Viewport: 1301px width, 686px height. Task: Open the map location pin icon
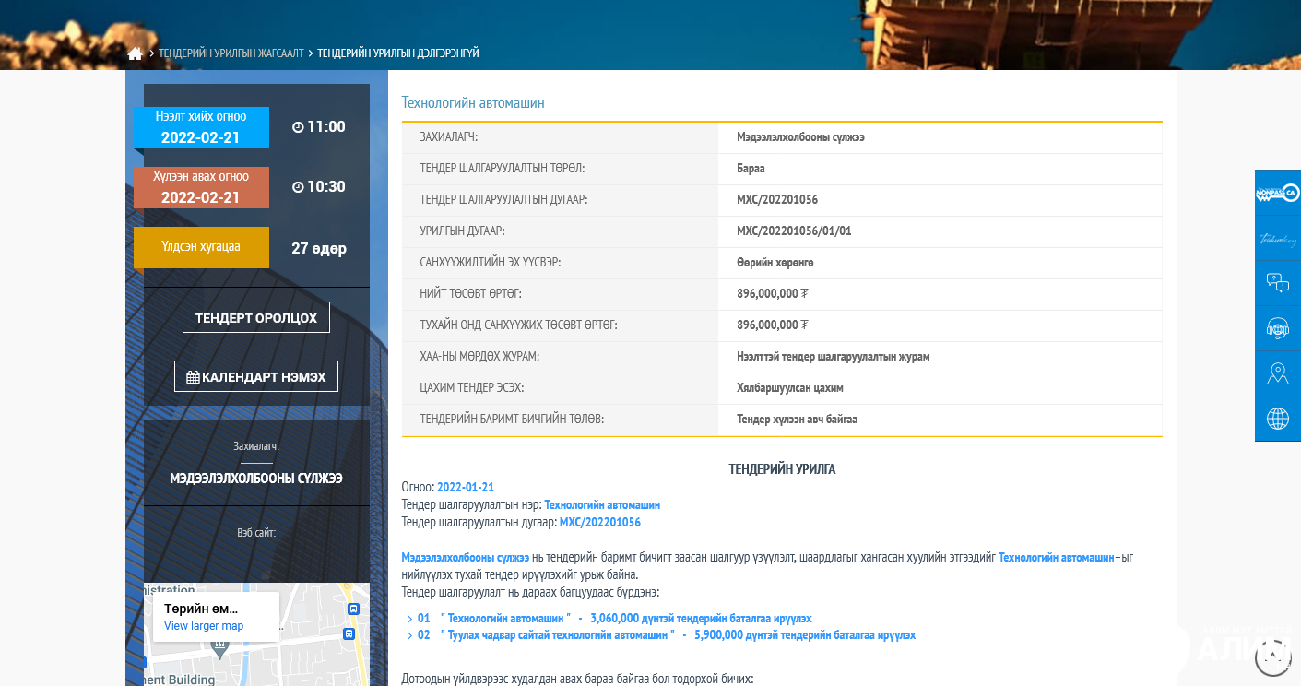point(1278,373)
